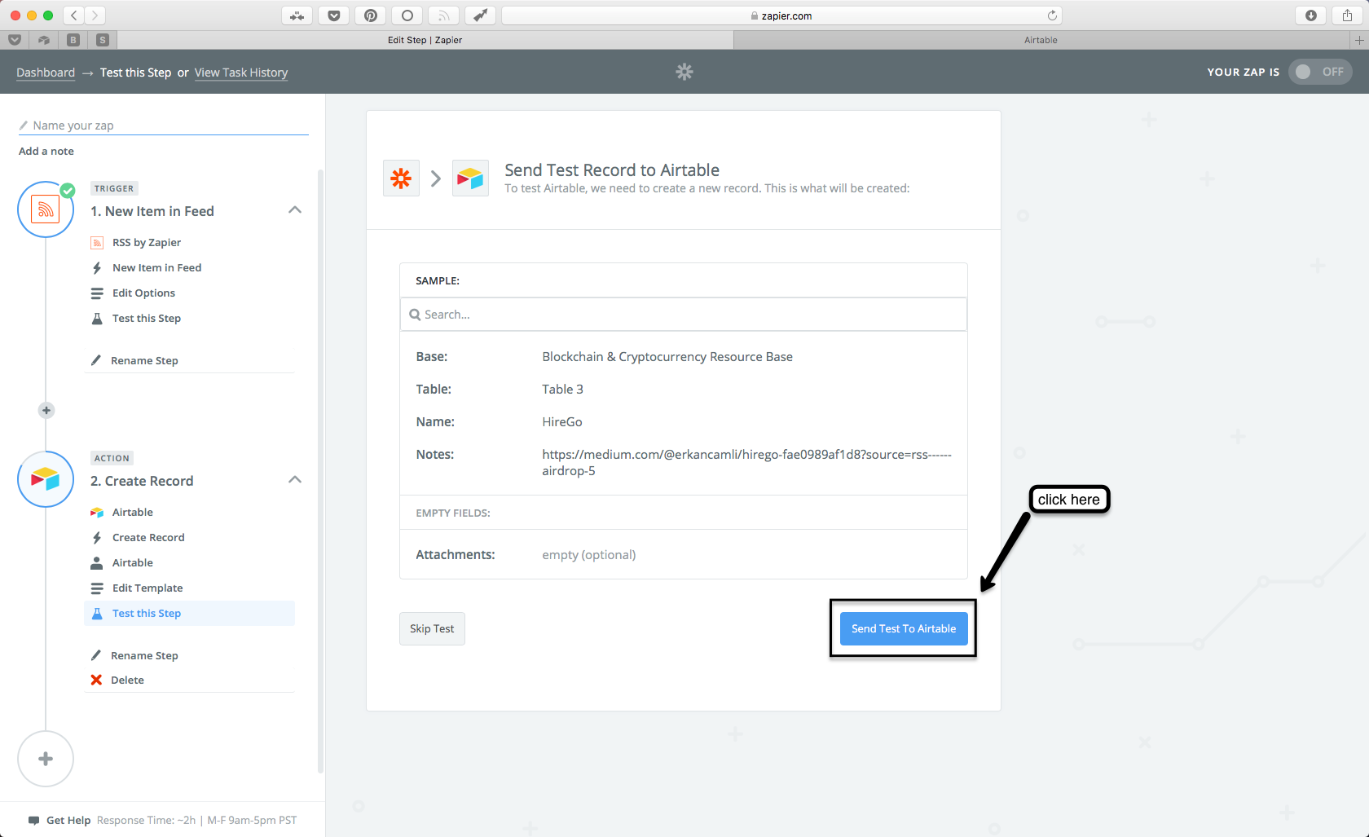This screenshot has width=1369, height=837.
Task: Reload the page
Action: click(1052, 15)
